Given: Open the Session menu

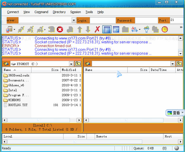Looking at the screenshot, I should (x=75, y=12).
